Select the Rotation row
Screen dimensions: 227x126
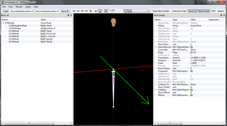(189, 60)
